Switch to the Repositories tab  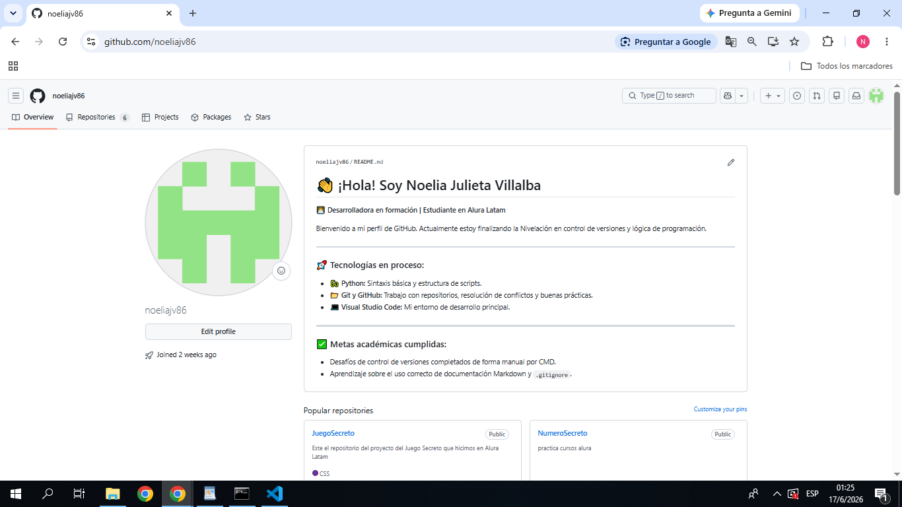click(x=97, y=117)
